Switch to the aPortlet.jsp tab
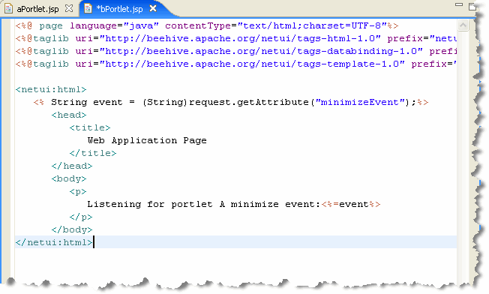This screenshot has height=294, width=489. tap(37, 9)
